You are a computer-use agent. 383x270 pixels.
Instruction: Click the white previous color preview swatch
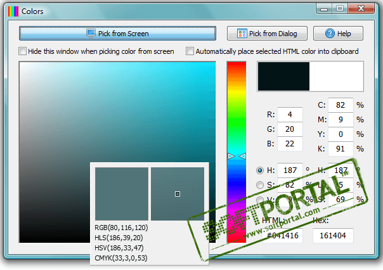click(336, 77)
